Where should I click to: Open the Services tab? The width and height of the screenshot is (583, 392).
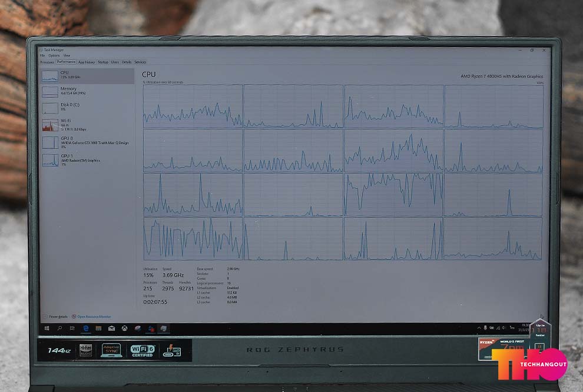[140, 62]
